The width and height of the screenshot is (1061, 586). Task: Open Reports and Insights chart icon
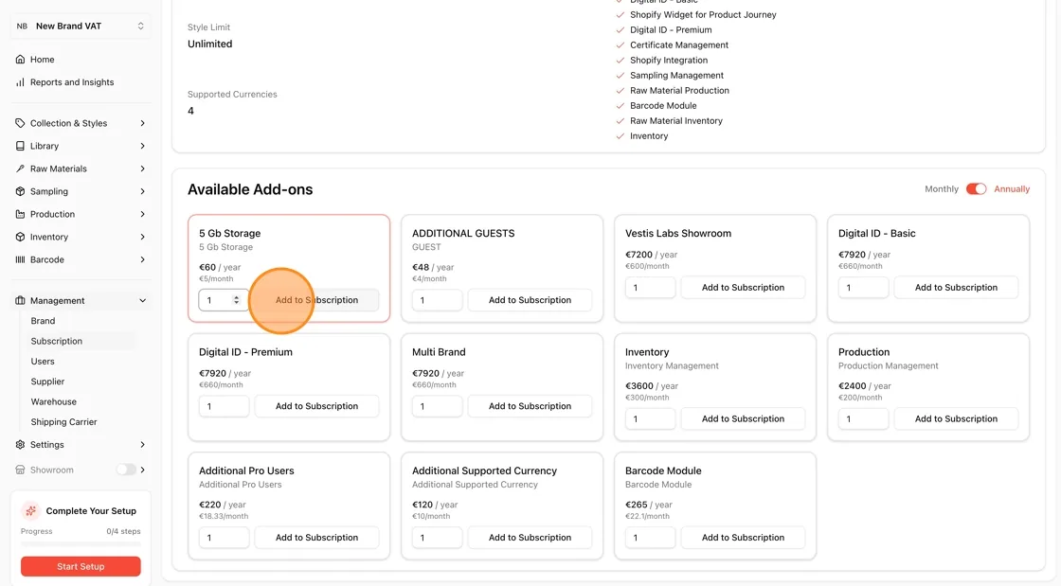[x=20, y=82]
